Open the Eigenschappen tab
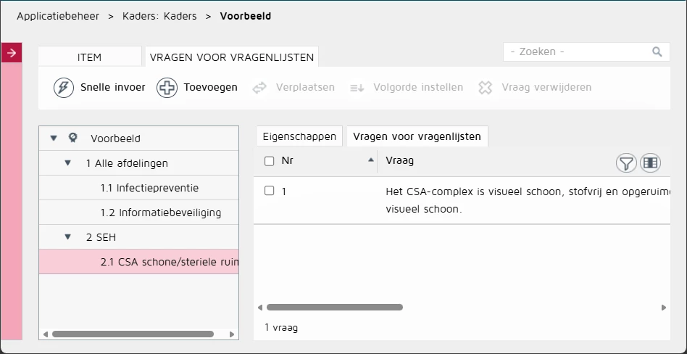Viewport: 687px width, 354px height. [x=299, y=136]
